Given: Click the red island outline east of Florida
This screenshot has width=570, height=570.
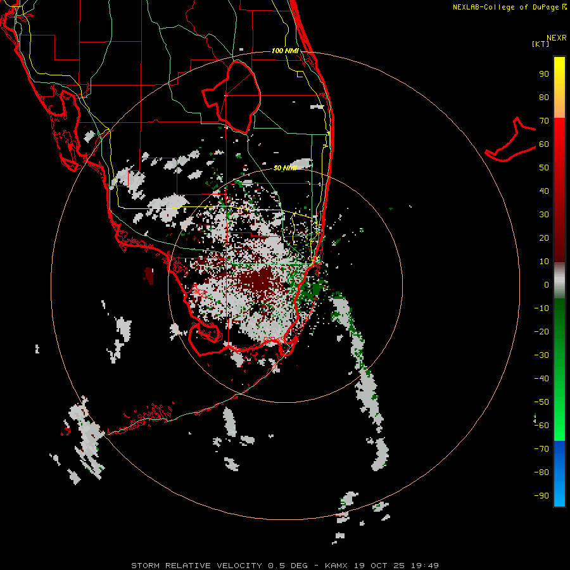Looking at the screenshot, I should (x=510, y=141).
